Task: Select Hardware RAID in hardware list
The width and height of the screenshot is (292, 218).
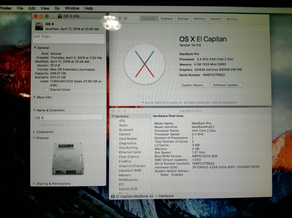Action: coord(130,170)
